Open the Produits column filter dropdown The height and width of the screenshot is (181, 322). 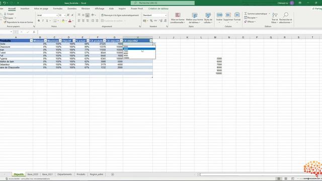pyautogui.click(x=31, y=41)
